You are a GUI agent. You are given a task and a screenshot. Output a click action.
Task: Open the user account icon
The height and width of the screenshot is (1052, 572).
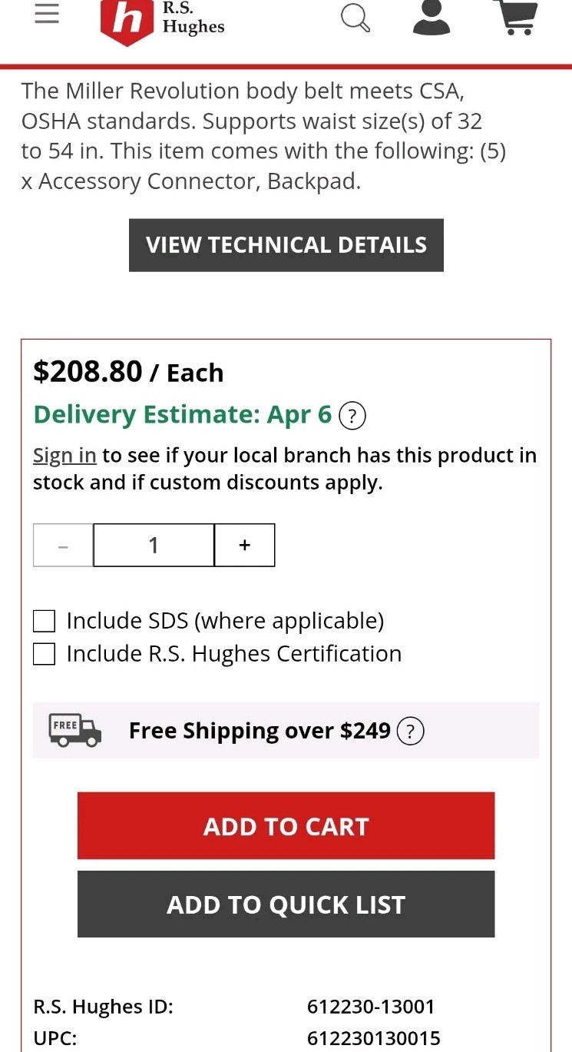click(x=431, y=18)
